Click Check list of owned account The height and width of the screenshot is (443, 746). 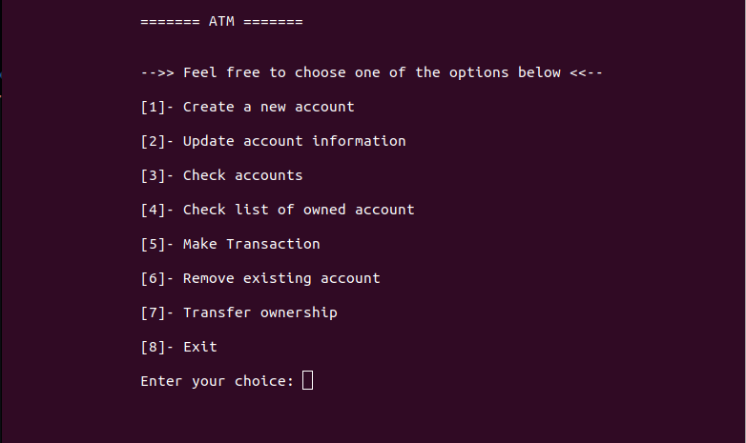click(278, 210)
